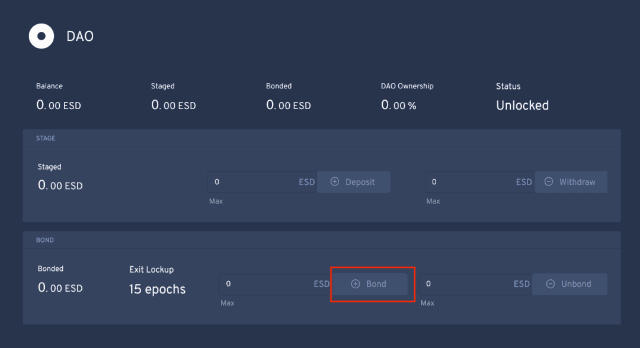Set Max for the unbond amount
The image size is (640, 348).
427,303
